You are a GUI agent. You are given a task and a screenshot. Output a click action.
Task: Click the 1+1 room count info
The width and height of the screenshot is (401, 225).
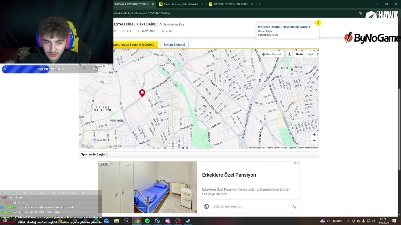tap(127, 31)
